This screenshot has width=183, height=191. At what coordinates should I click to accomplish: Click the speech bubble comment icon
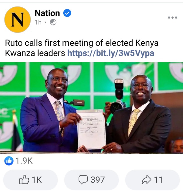point(83,179)
